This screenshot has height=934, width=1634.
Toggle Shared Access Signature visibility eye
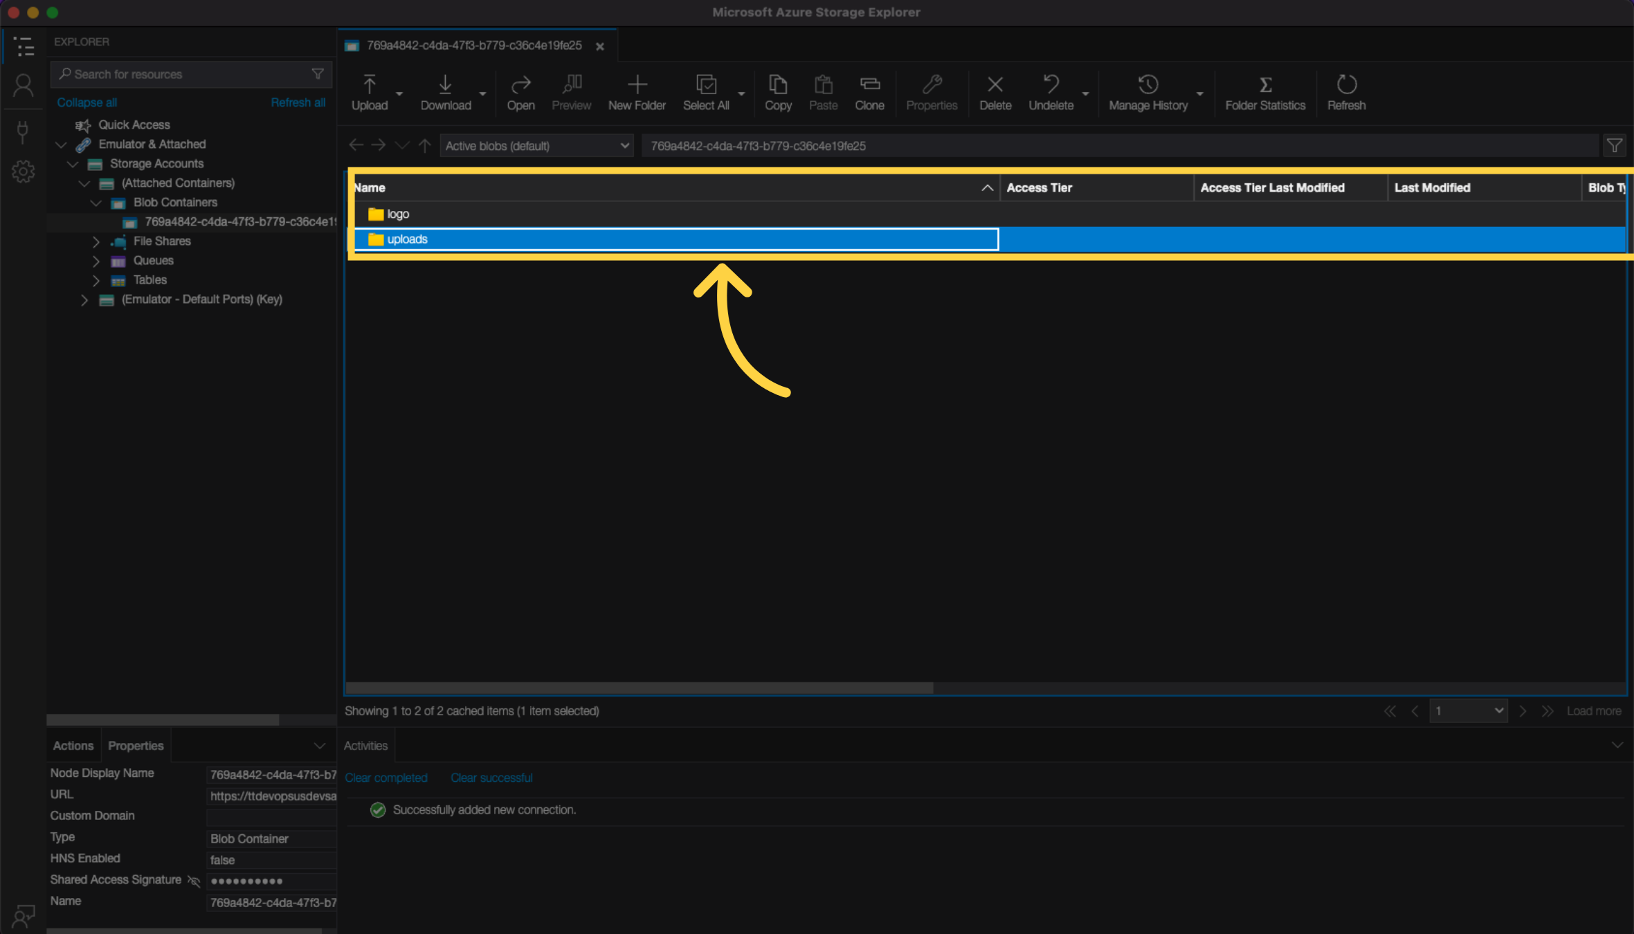click(194, 881)
